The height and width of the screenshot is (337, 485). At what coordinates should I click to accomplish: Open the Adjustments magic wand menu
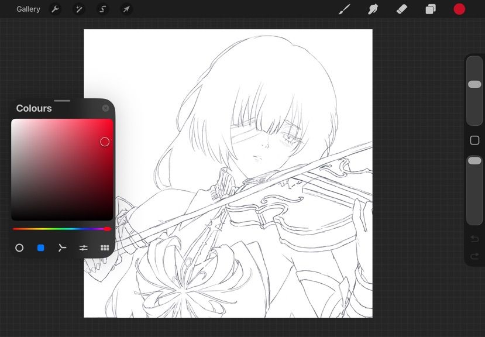[x=79, y=9]
